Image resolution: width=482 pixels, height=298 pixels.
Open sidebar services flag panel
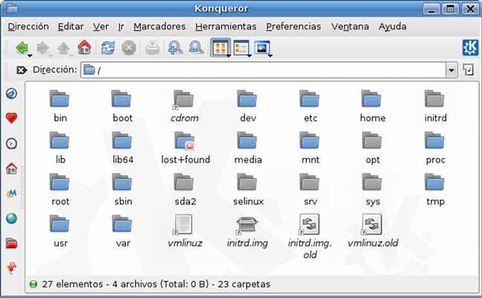pos(12,268)
